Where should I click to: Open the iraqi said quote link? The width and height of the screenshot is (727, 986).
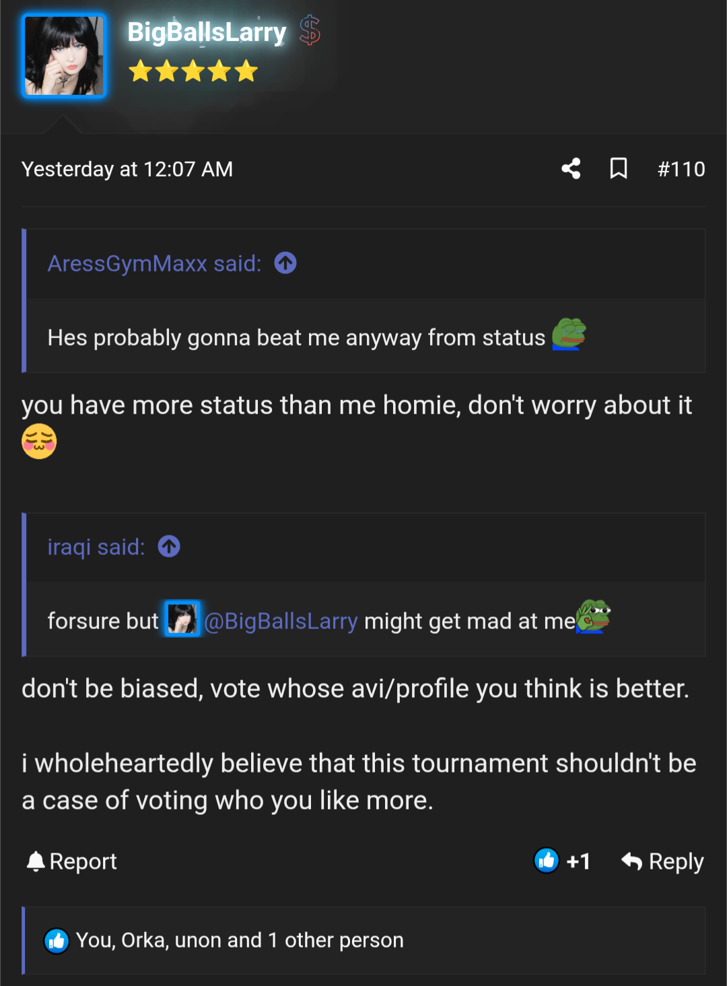coord(96,547)
